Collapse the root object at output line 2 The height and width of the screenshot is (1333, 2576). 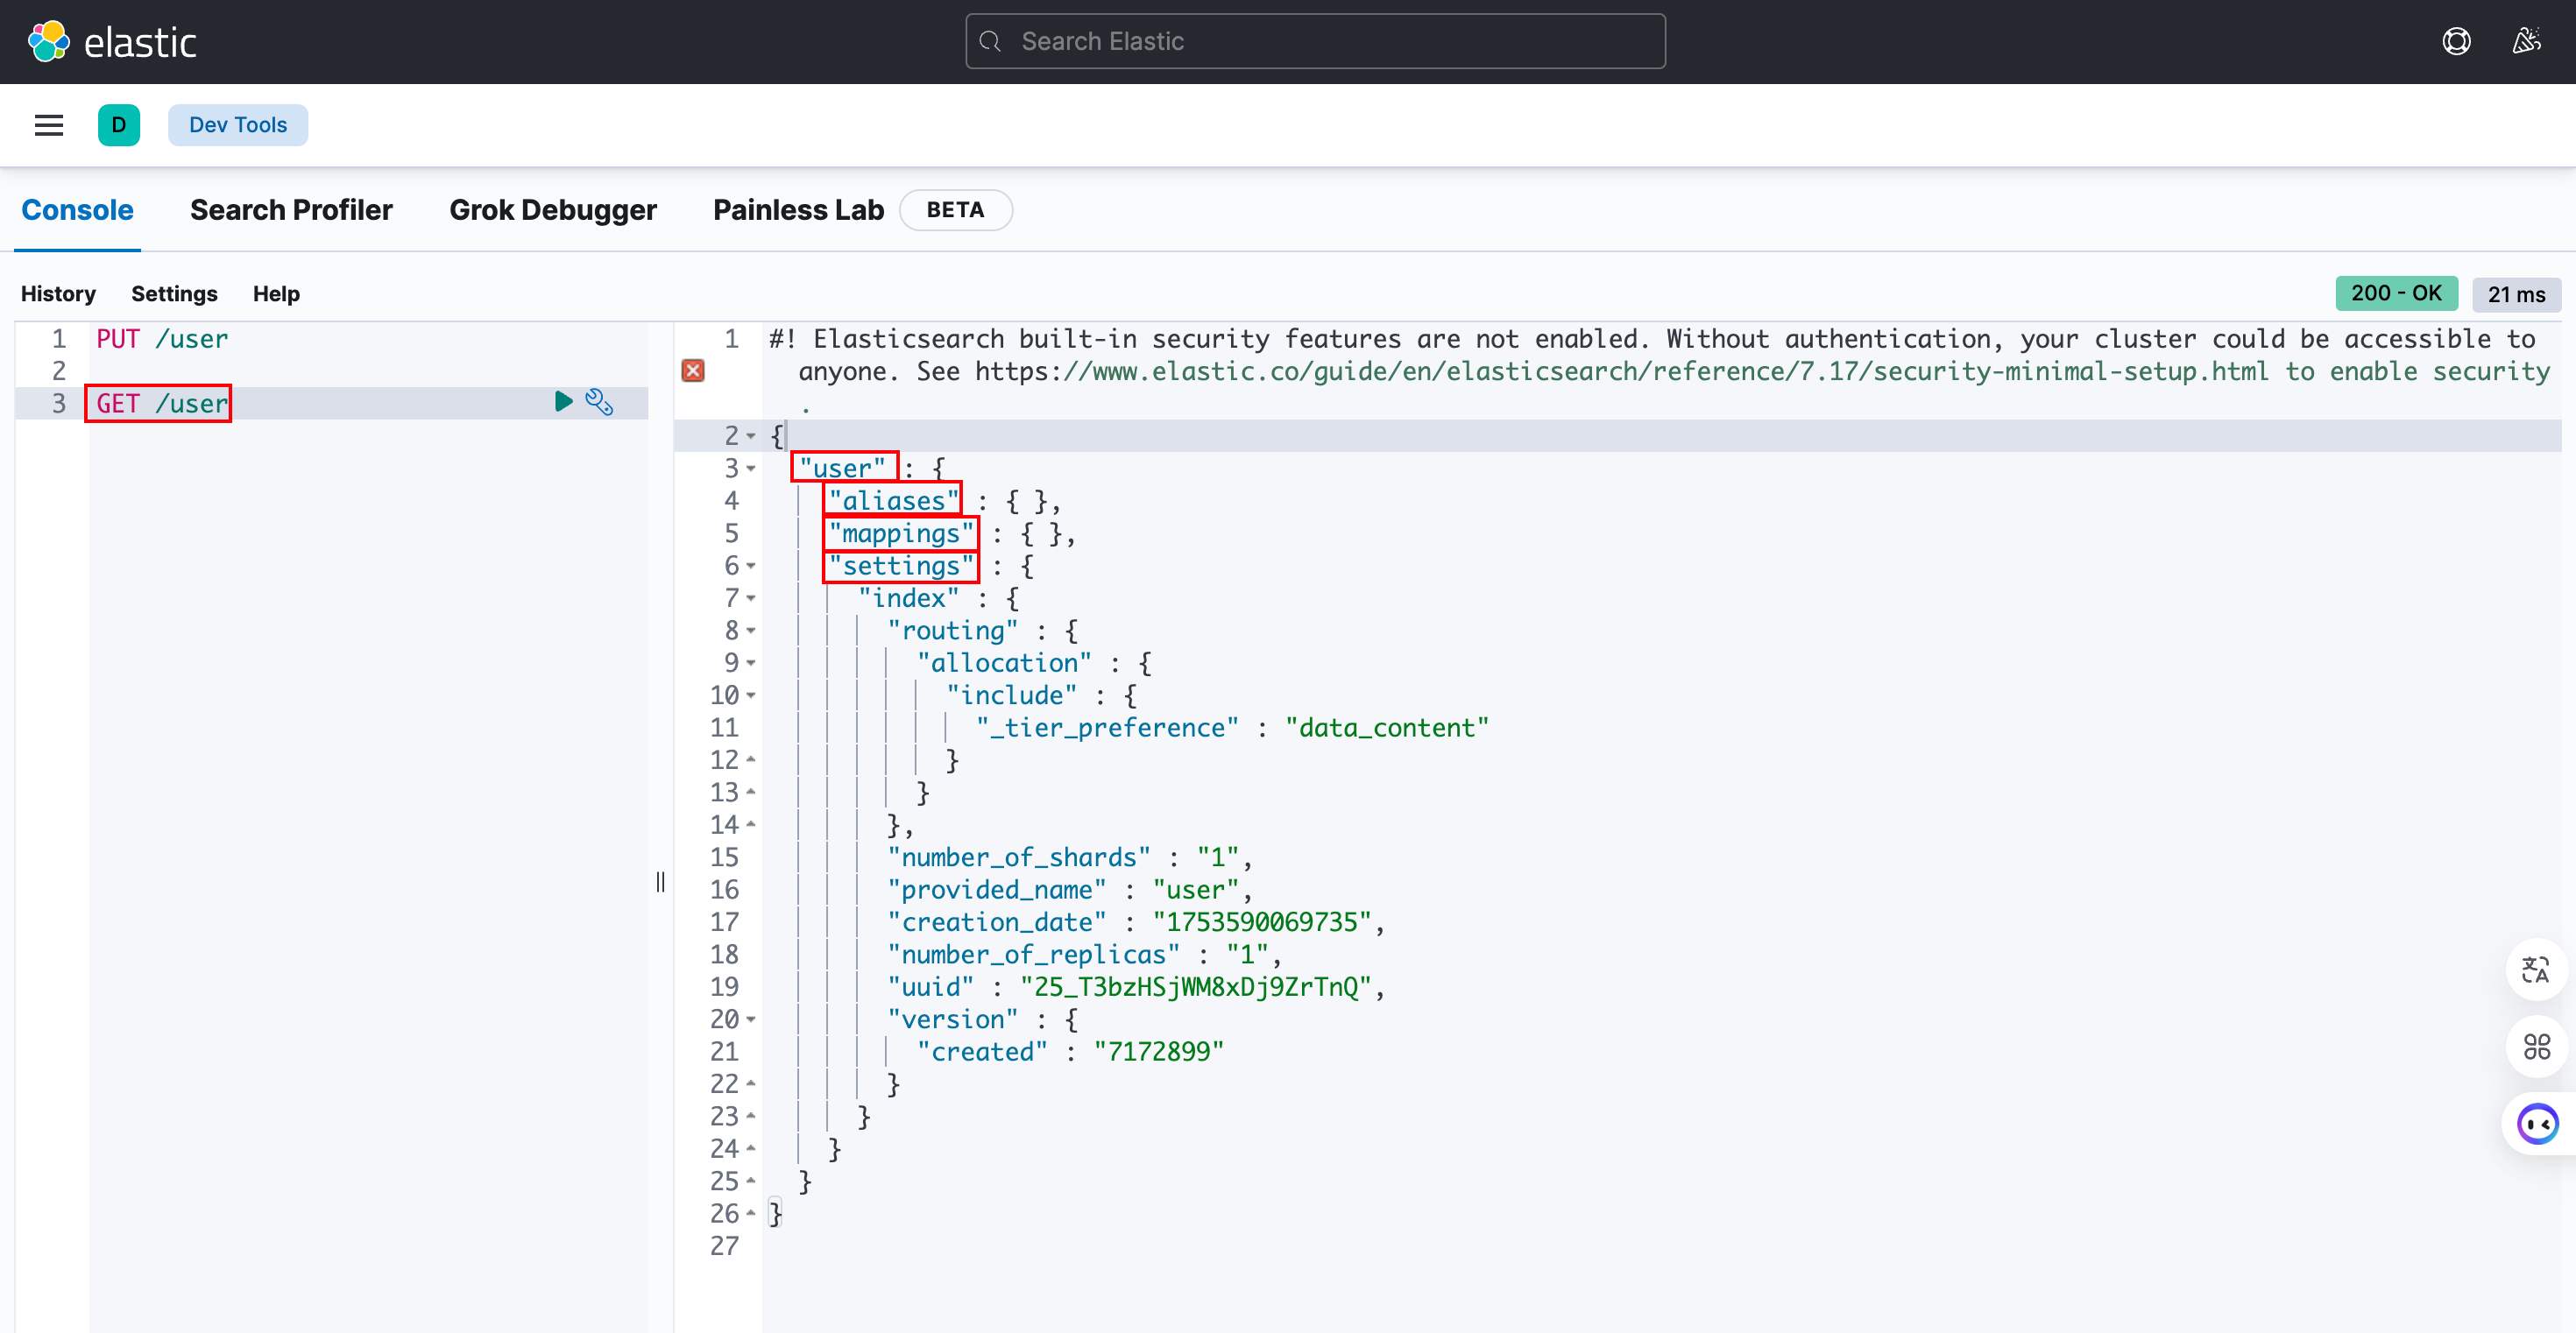click(751, 435)
